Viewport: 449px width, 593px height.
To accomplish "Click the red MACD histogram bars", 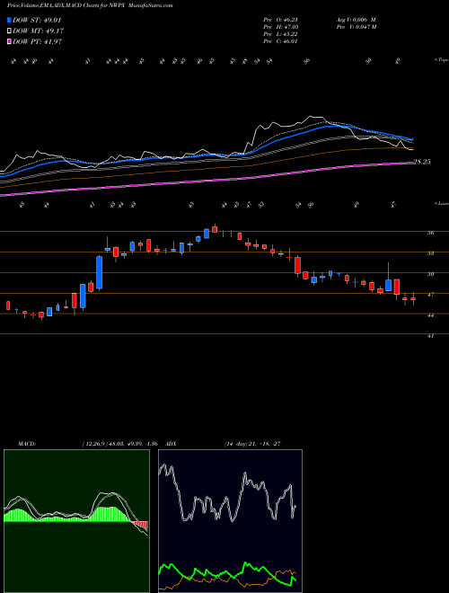I will tap(141, 525).
